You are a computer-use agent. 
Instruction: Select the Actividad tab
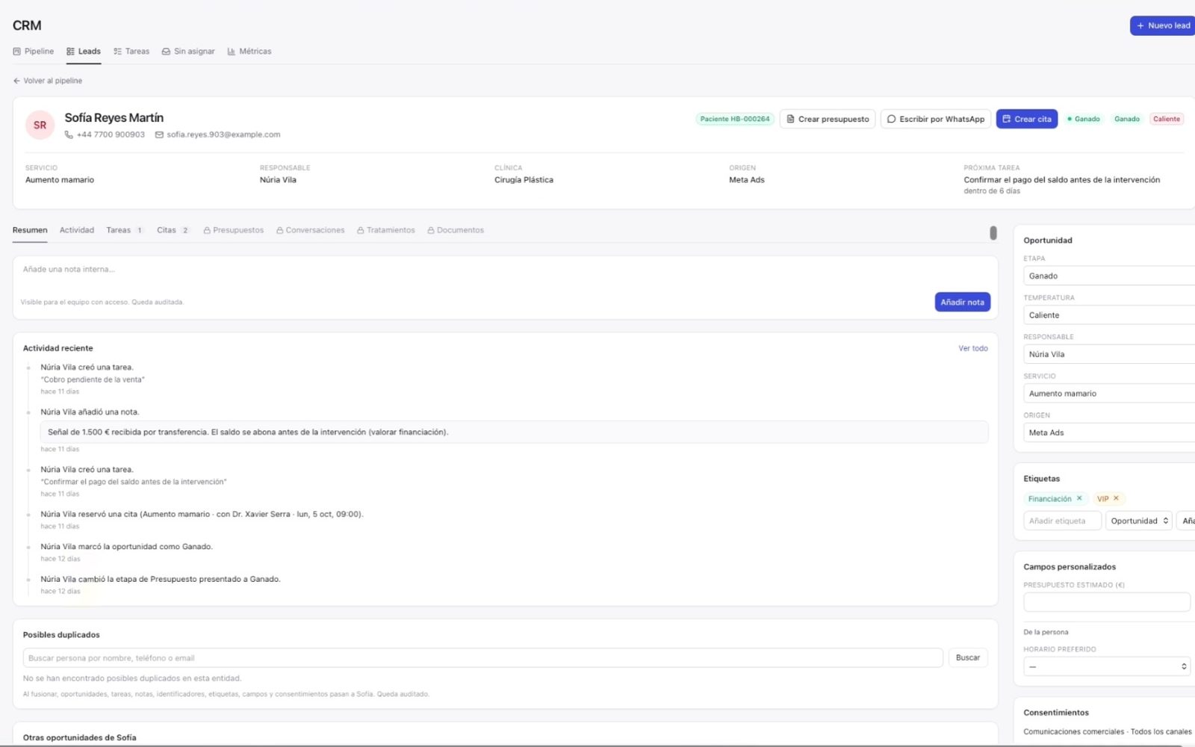click(x=77, y=230)
